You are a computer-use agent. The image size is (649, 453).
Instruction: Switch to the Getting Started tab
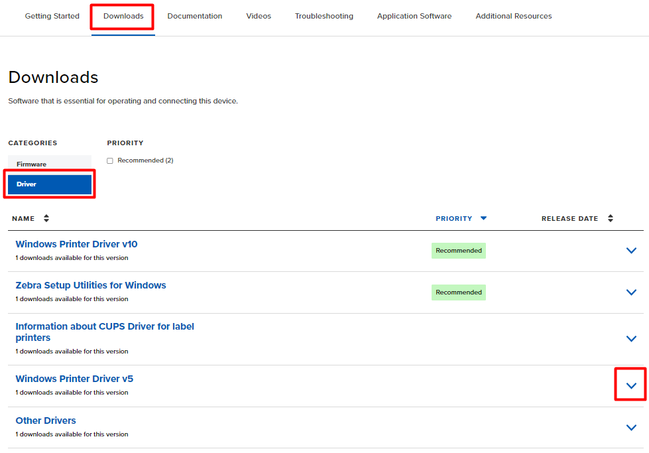click(x=52, y=16)
